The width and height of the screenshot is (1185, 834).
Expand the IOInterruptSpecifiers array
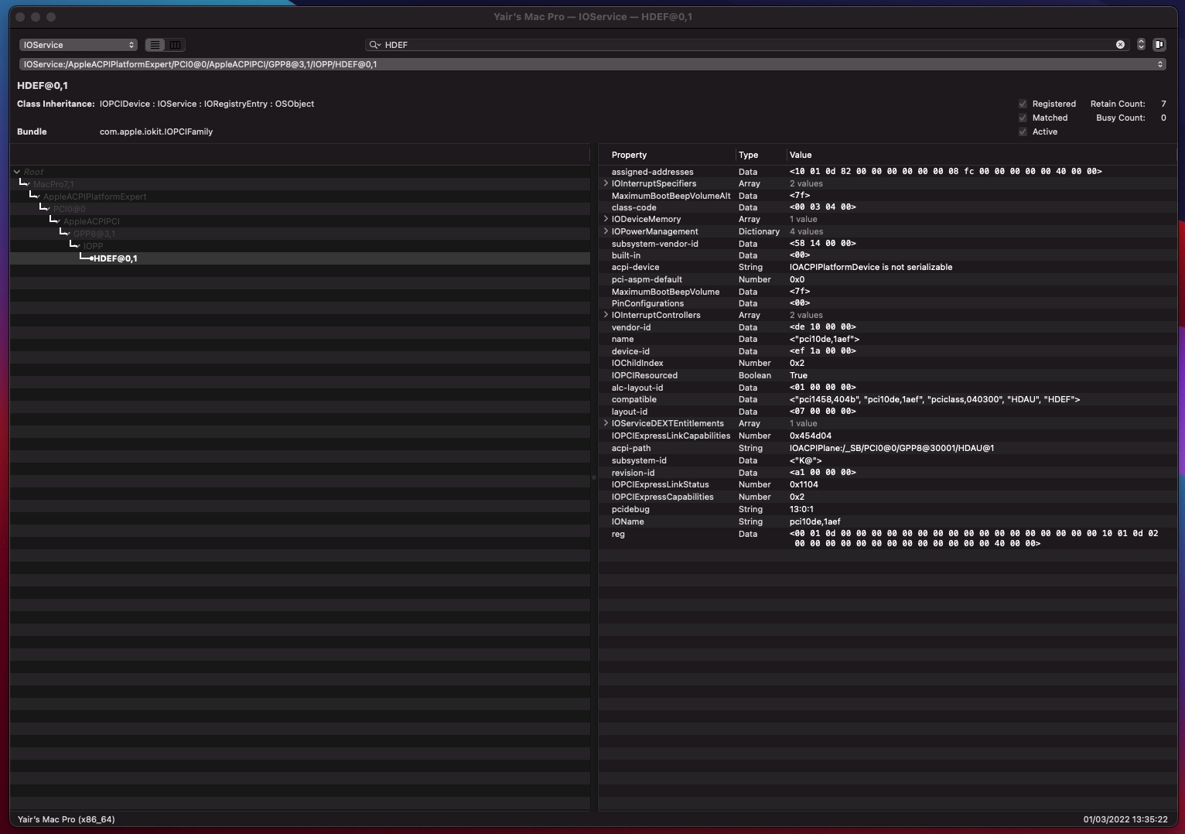tap(606, 183)
